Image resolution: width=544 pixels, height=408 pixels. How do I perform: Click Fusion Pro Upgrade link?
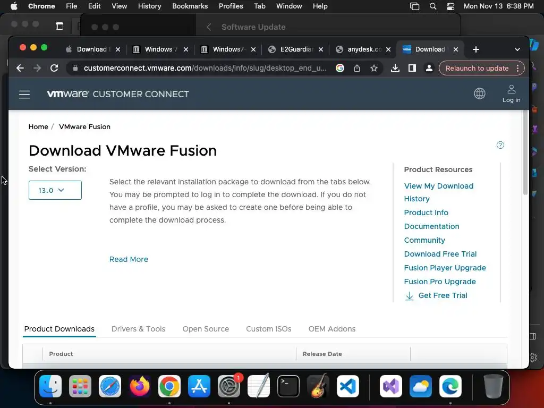pyautogui.click(x=440, y=282)
